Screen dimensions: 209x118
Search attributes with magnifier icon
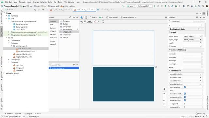pyautogui.click(x=197, y=17)
